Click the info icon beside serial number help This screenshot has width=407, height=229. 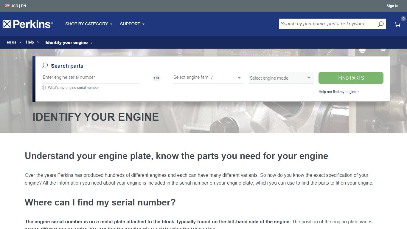[x=44, y=88]
